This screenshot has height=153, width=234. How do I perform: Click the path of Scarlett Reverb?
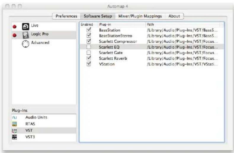[x=182, y=59]
